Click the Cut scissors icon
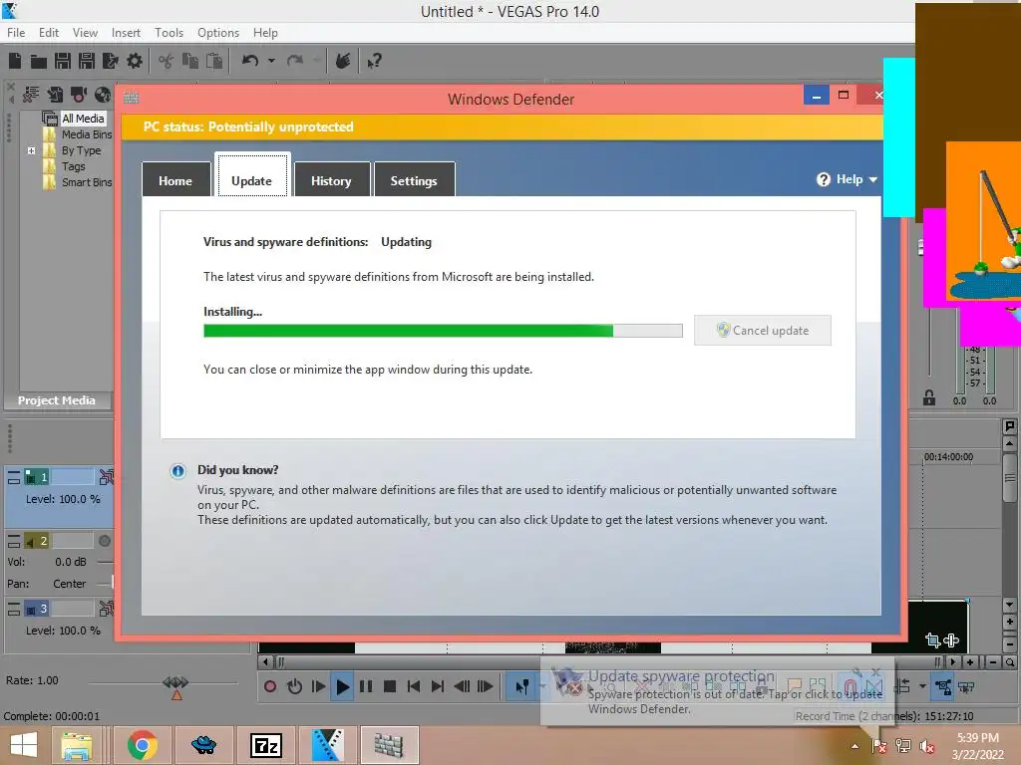Image resolution: width=1021 pixels, height=765 pixels. coord(167,61)
